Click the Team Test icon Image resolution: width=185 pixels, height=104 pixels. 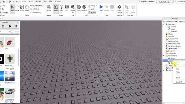127,7
